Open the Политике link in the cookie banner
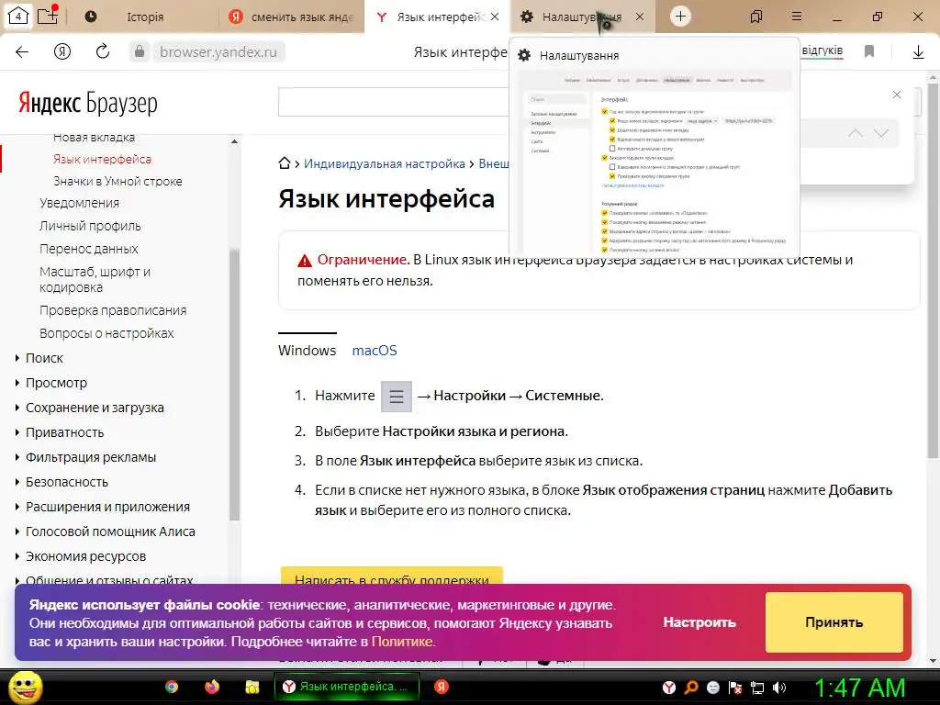 point(402,642)
